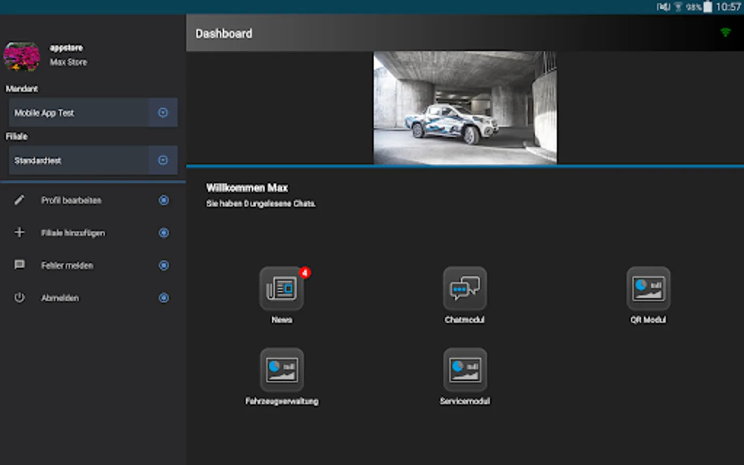Tap the appstore profile avatar picture
The width and height of the screenshot is (744, 465).
(22, 56)
